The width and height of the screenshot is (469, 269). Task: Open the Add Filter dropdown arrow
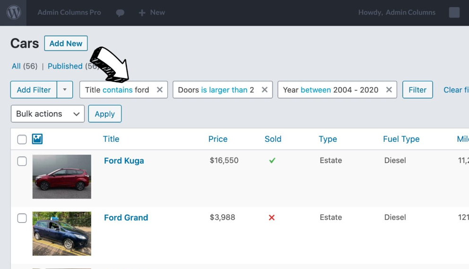pyautogui.click(x=65, y=89)
